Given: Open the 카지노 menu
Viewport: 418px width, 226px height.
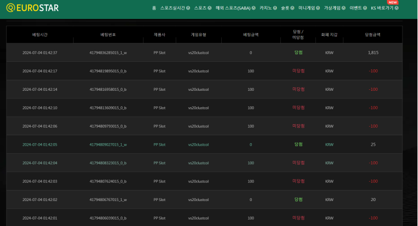Looking at the screenshot, I should pos(265,8).
